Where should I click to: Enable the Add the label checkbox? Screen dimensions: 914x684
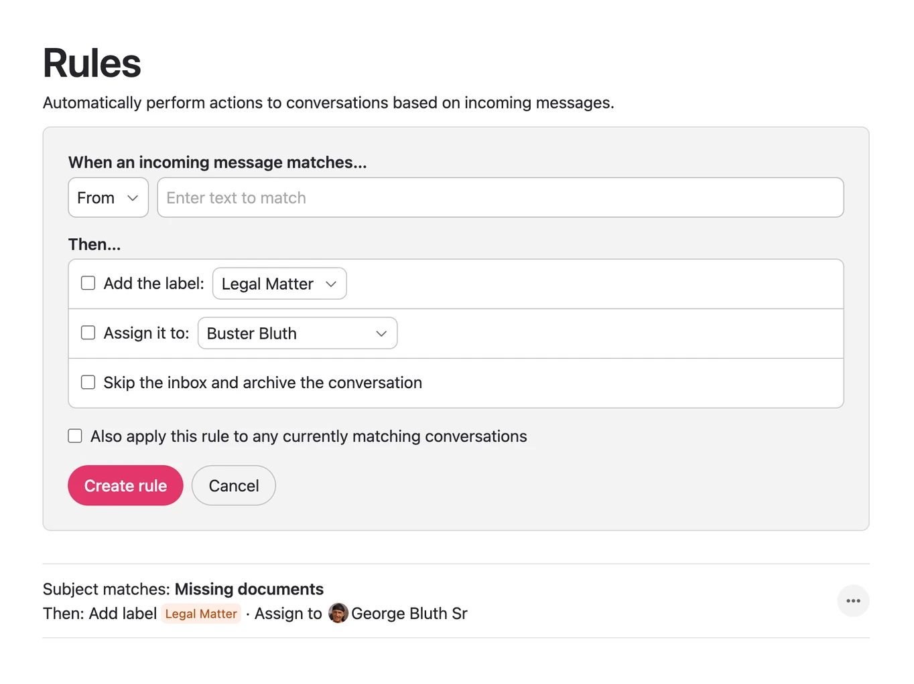88,283
